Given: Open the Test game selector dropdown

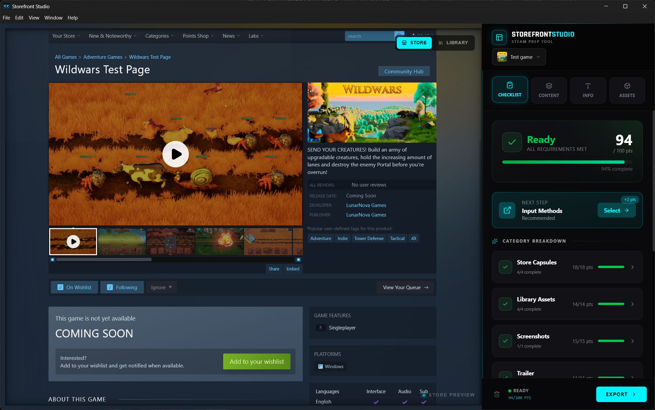Looking at the screenshot, I should tap(519, 57).
